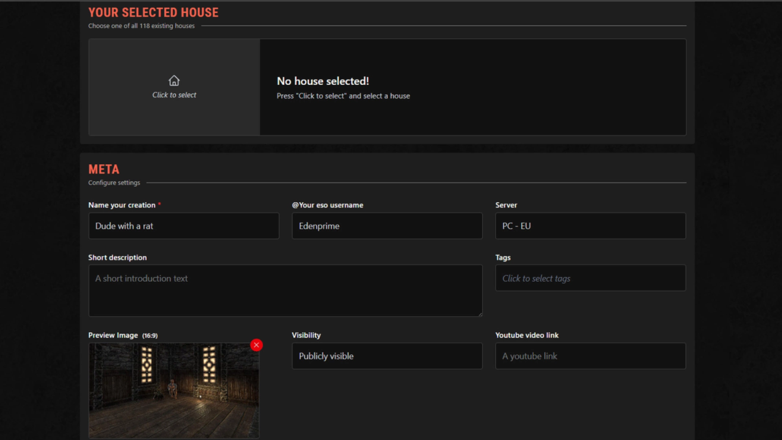Open the Tags selector field
This screenshot has width=782, height=440.
tap(590, 278)
